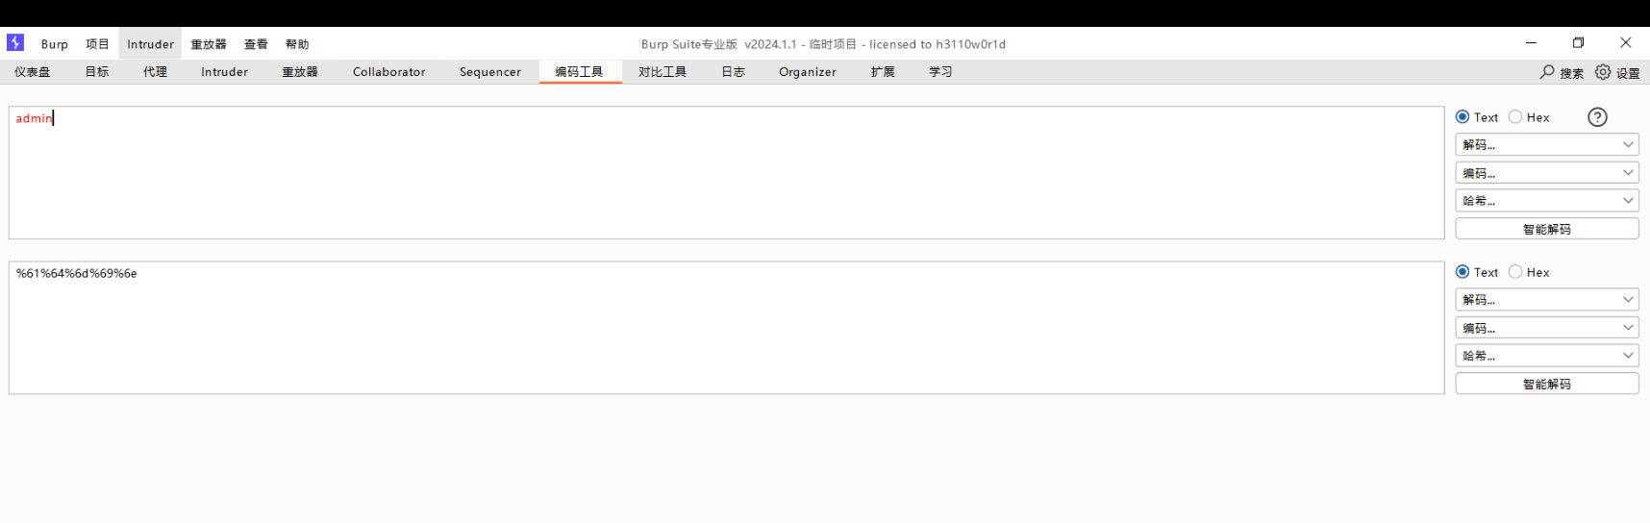Screen dimensions: 1650x523
Task: Expand the top 哈希 (hash) dropdown
Action: 1546,201
